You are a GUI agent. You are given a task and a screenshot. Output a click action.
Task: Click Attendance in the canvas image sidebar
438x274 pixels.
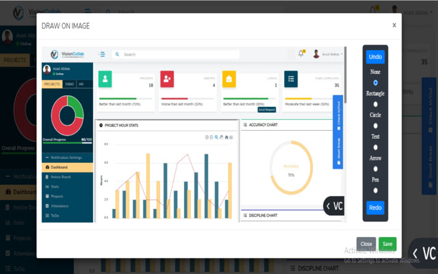pyautogui.click(x=67, y=206)
